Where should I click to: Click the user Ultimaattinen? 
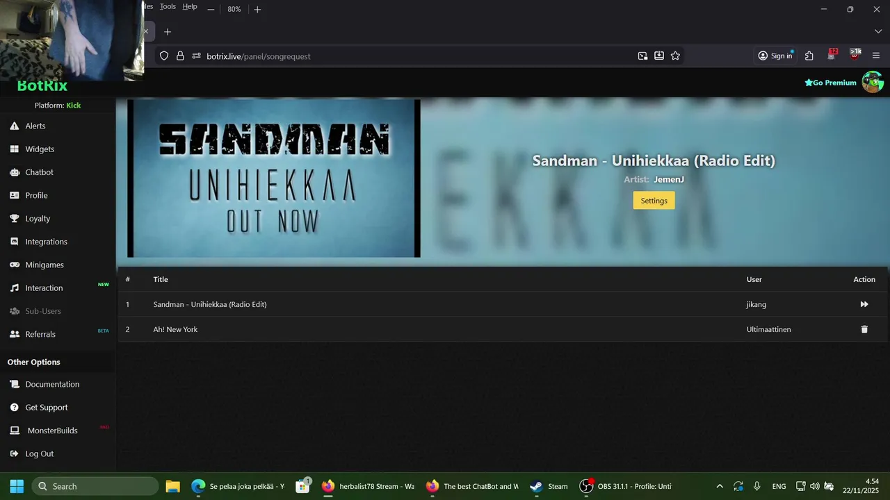coord(768,329)
